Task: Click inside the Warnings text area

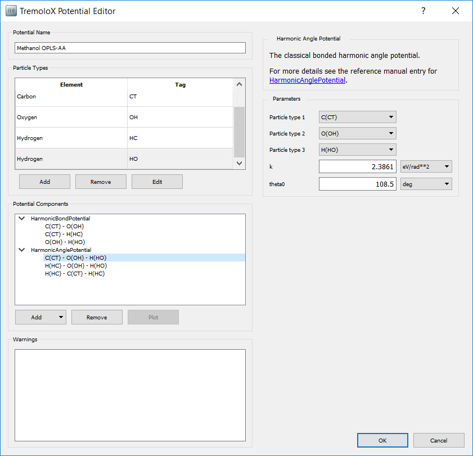Action: pyautogui.click(x=130, y=395)
